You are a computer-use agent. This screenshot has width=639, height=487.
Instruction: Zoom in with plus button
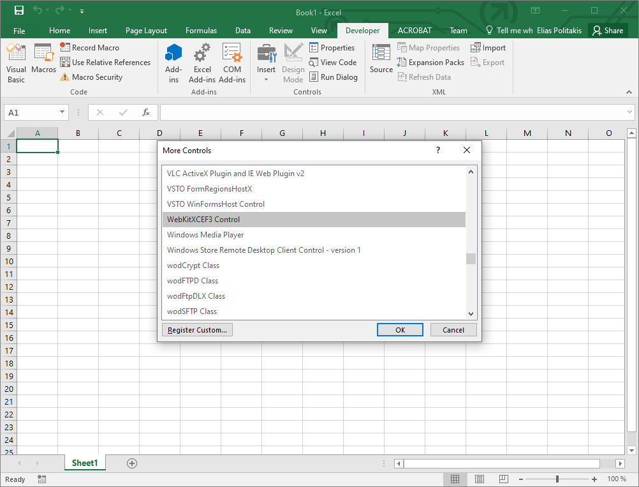(x=594, y=479)
